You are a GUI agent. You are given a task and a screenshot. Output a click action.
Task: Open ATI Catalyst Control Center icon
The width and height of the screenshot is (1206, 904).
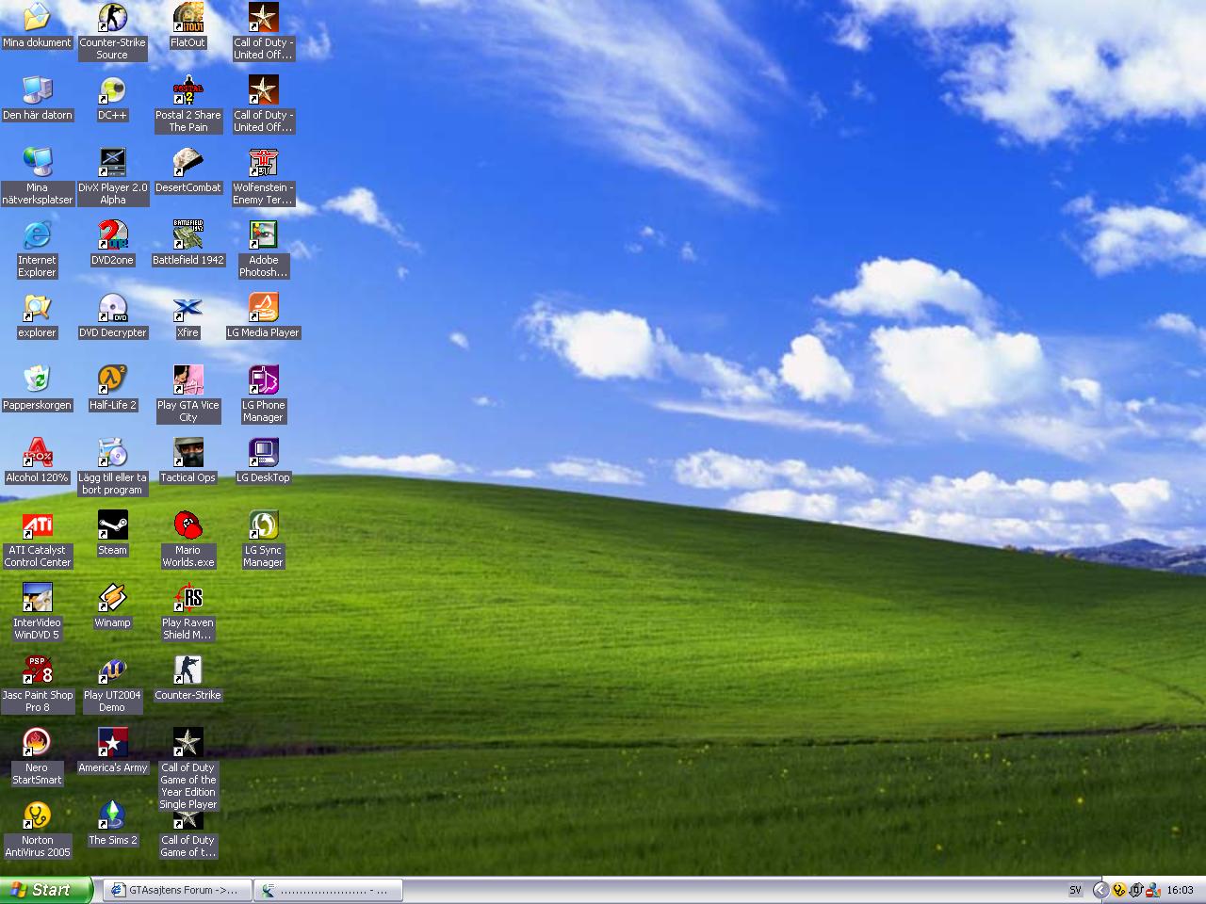[x=37, y=525]
